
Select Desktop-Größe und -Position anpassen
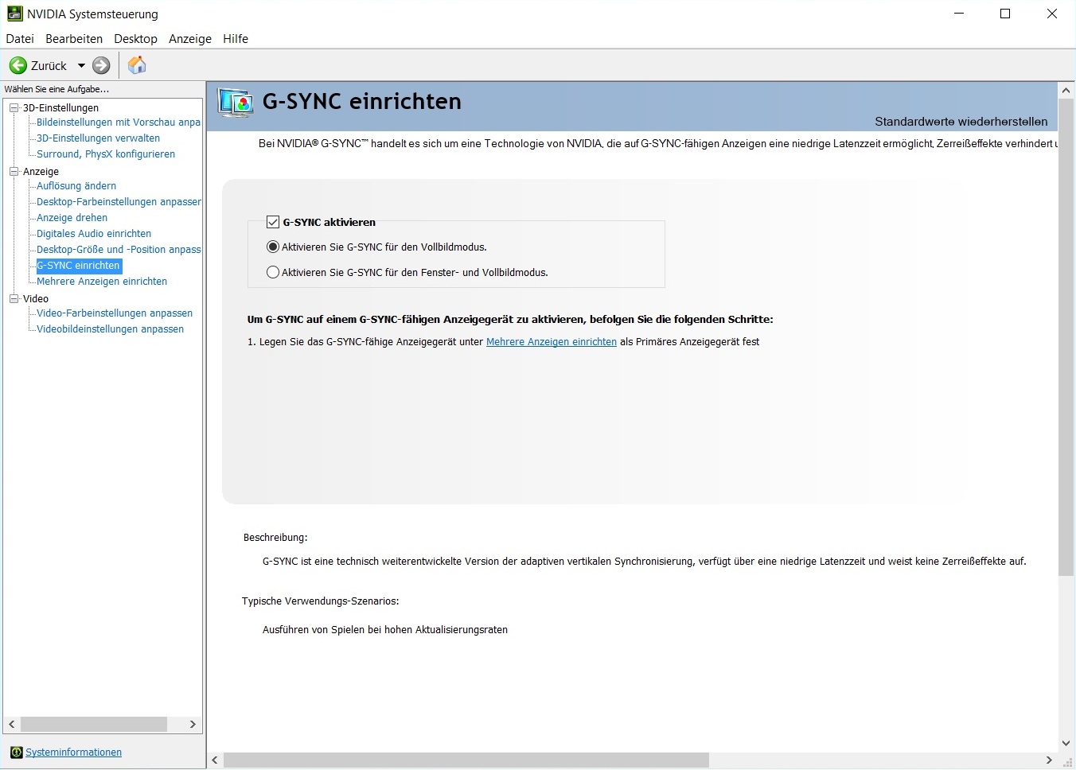(119, 249)
